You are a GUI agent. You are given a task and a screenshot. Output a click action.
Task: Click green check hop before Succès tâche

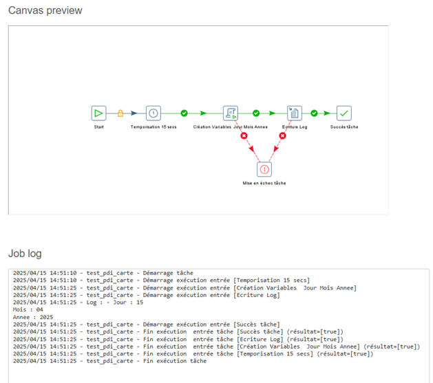(x=315, y=113)
